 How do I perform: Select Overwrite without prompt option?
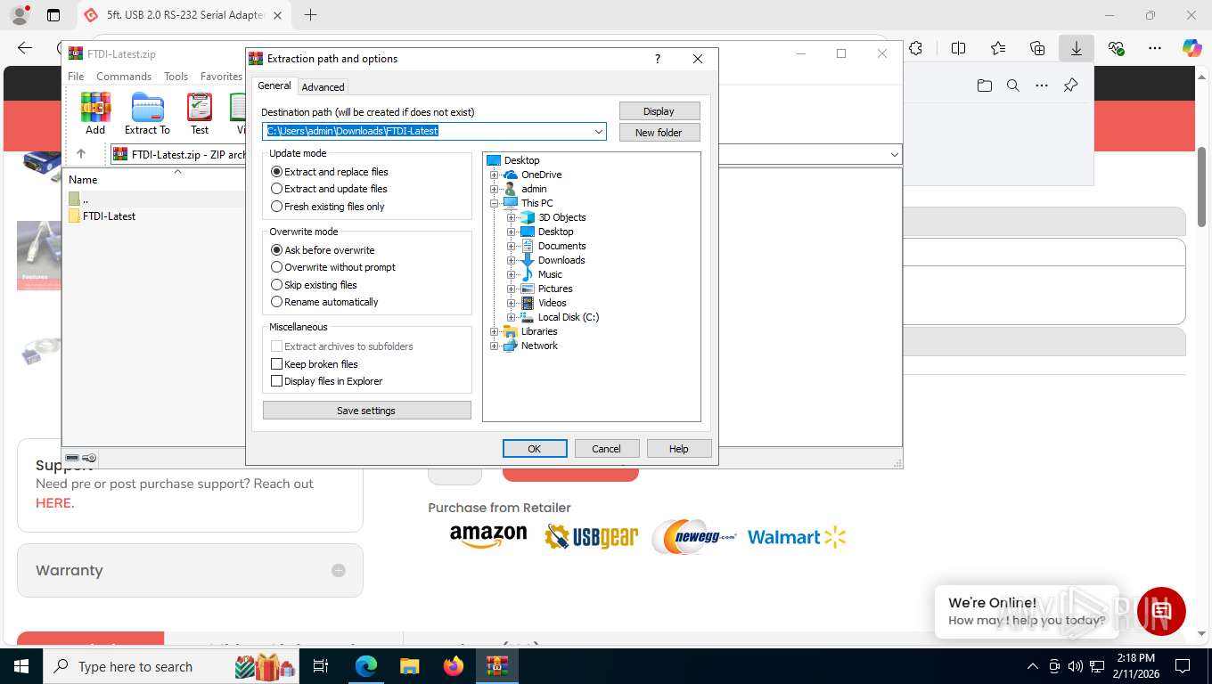[x=333, y=267]
